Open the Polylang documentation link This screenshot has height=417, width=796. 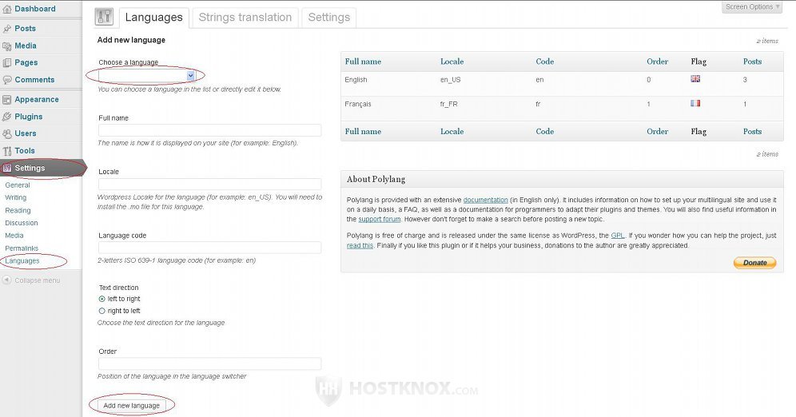(485, 200)
